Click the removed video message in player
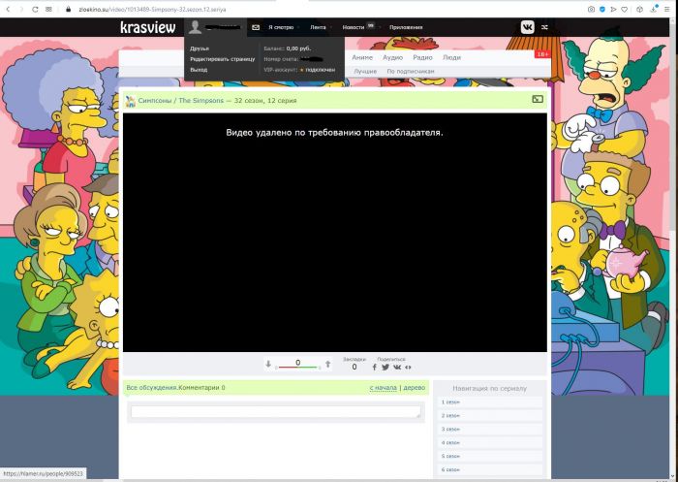The width and height of the screenshot is (678, 482). tap(334, 132)
